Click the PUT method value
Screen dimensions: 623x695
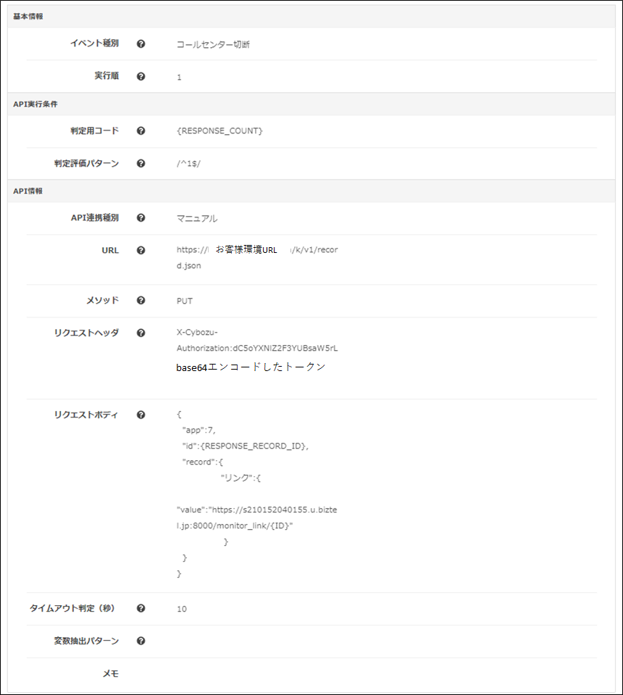click(x=185, y=301)
